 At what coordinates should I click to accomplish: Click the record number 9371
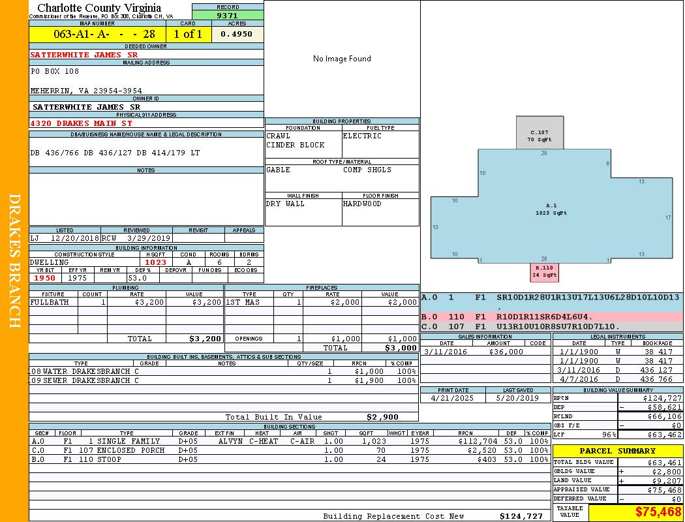tap(227, 15)
